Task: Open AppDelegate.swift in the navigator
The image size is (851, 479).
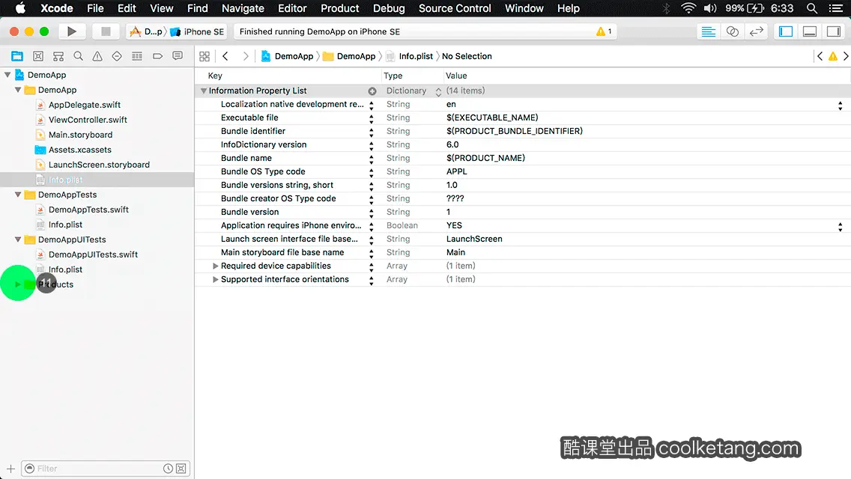Action: click(x=85, y=105)
